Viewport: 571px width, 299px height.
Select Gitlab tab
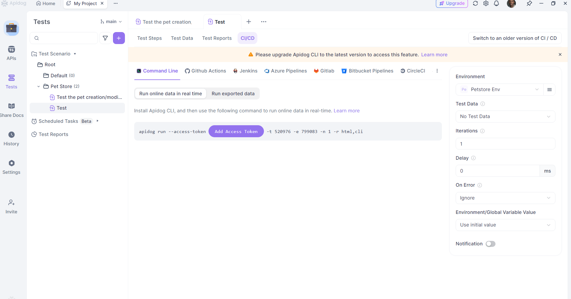(324, 71)
